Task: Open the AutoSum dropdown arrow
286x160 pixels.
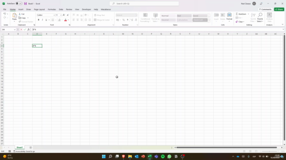Action: click(x=248, y=14)
